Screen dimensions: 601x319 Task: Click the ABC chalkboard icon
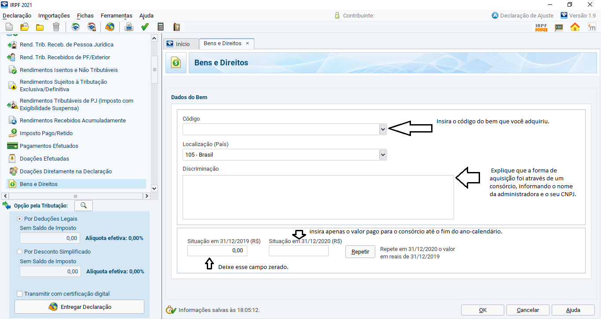click(x=559, y=27)
